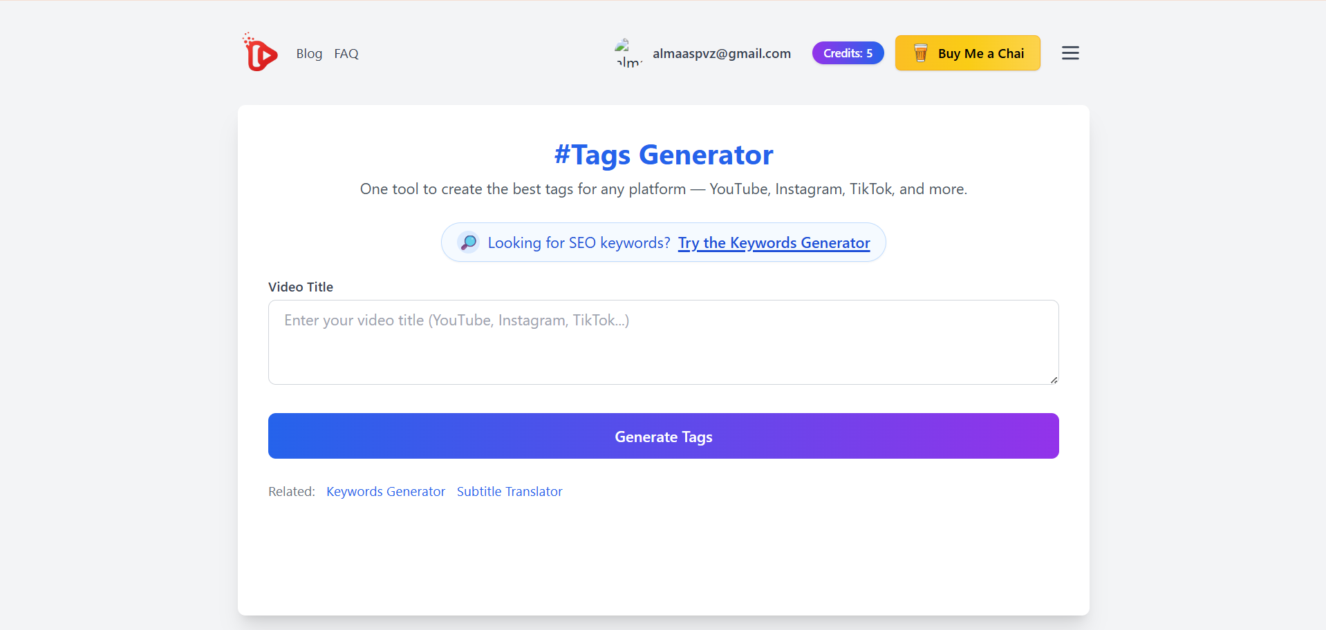Image resolution: width=1326 pixels, height=630 pixels.
Task: Open the Keywords Generator related link
Action: [x=385, y=491]
